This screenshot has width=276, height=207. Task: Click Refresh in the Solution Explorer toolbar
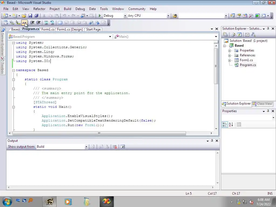tap(239, 35)
